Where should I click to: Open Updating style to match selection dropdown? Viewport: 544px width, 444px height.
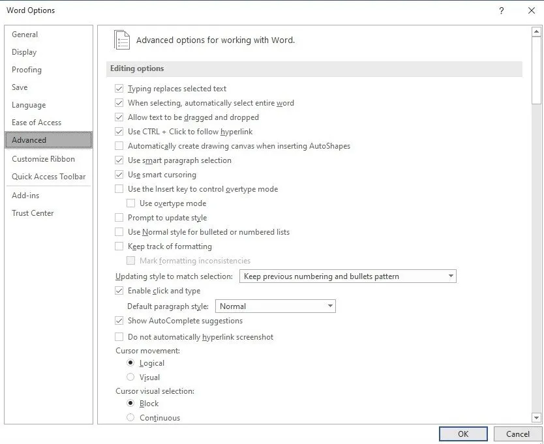[348, 276]
